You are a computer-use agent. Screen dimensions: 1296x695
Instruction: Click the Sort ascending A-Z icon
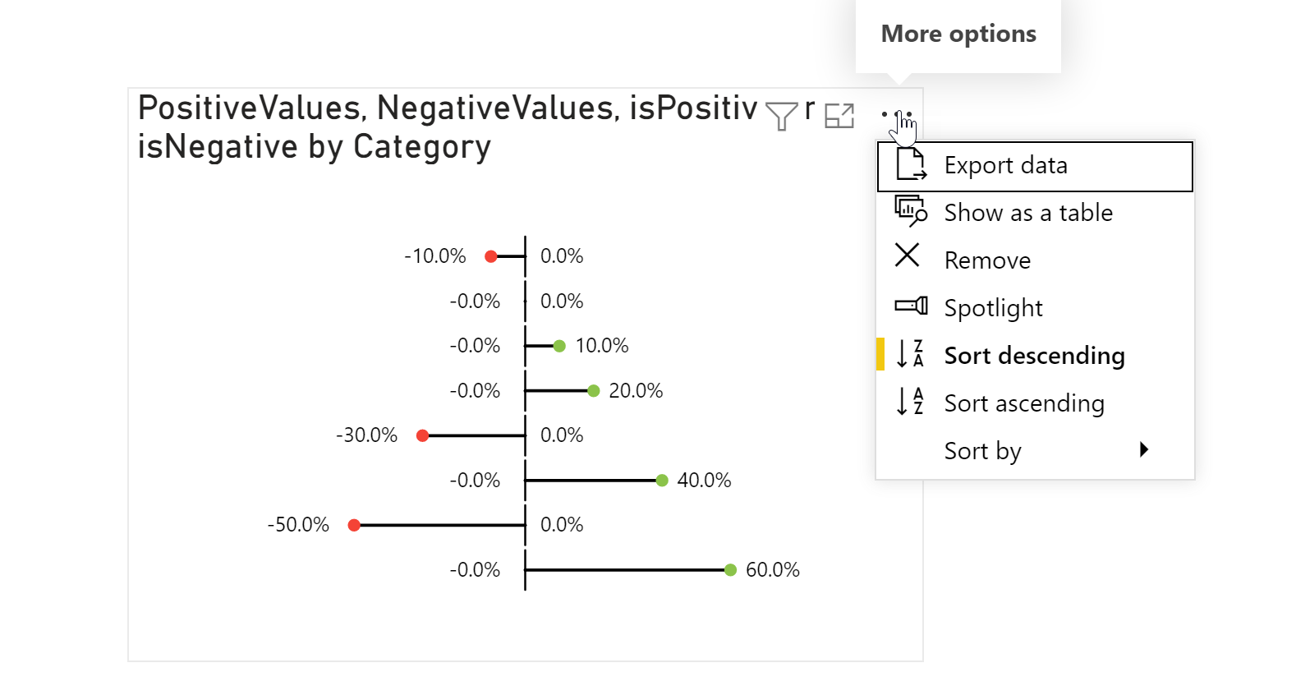tap(910, 403)
